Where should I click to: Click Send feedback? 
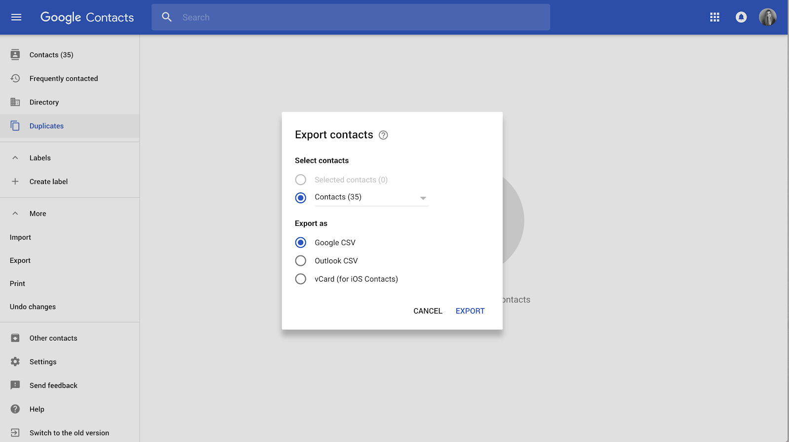click(x=70, y=385)
